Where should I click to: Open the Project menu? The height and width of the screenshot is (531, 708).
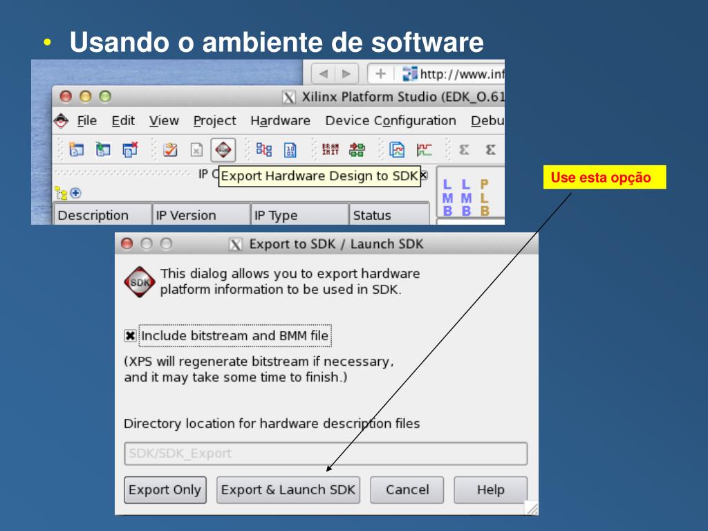(214, 120)
